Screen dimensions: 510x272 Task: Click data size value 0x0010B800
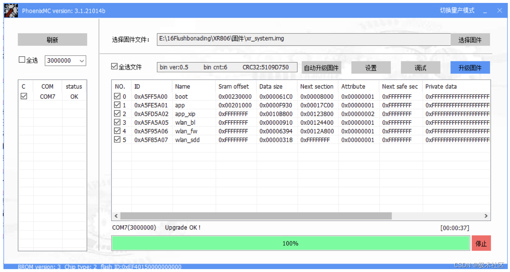[x=276, y=114]
